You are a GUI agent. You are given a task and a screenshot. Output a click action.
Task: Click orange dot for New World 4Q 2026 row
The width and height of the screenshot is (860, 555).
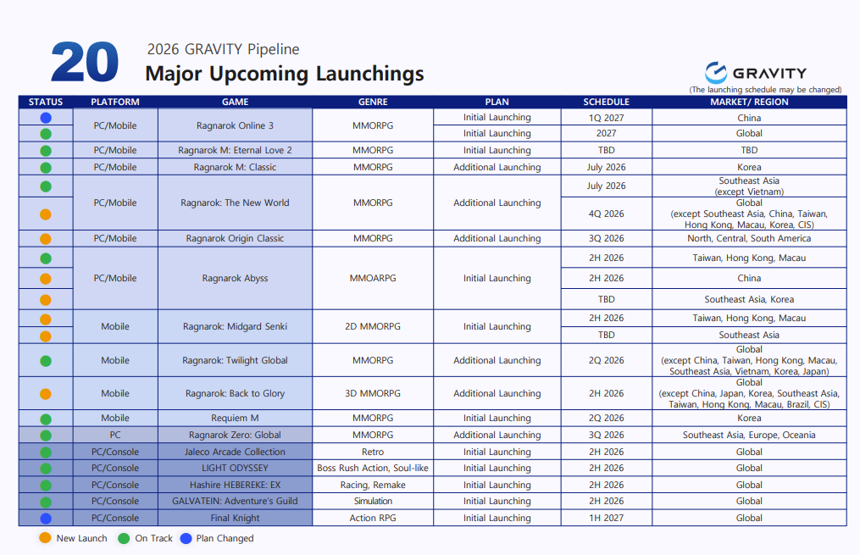(x=46, y=214)
